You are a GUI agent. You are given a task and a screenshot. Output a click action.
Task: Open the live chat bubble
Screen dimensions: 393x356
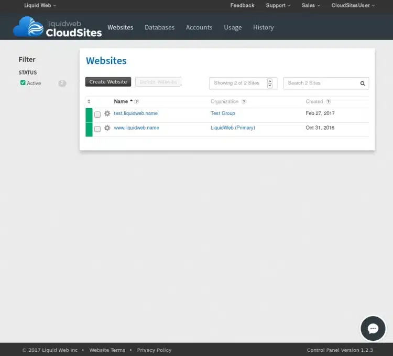[373, 328]
